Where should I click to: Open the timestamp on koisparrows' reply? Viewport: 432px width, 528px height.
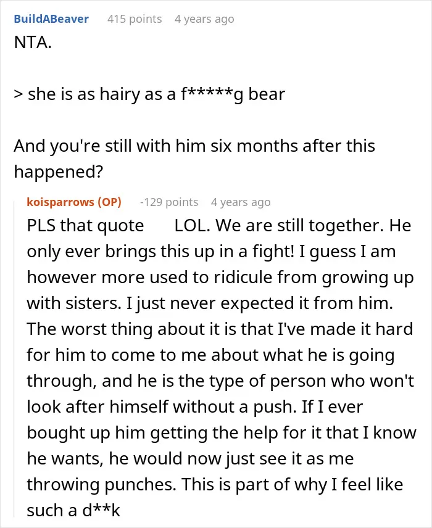(241, 202)
